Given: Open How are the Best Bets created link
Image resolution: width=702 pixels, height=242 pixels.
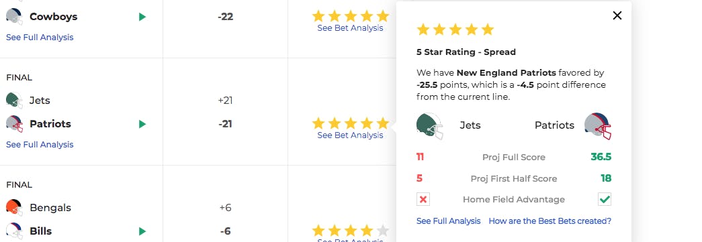Looking at the screenshot, I should [x=550, y=221].
